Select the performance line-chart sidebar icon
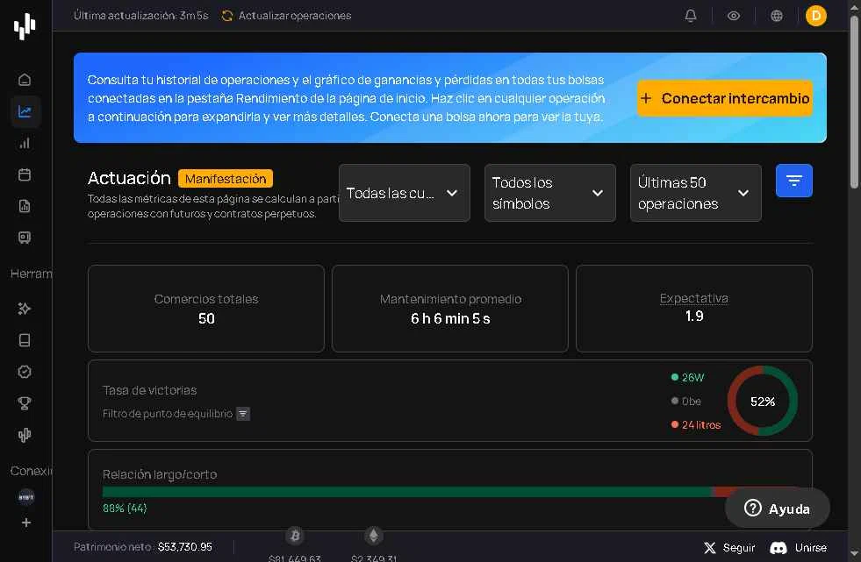 tap(25, 112)
